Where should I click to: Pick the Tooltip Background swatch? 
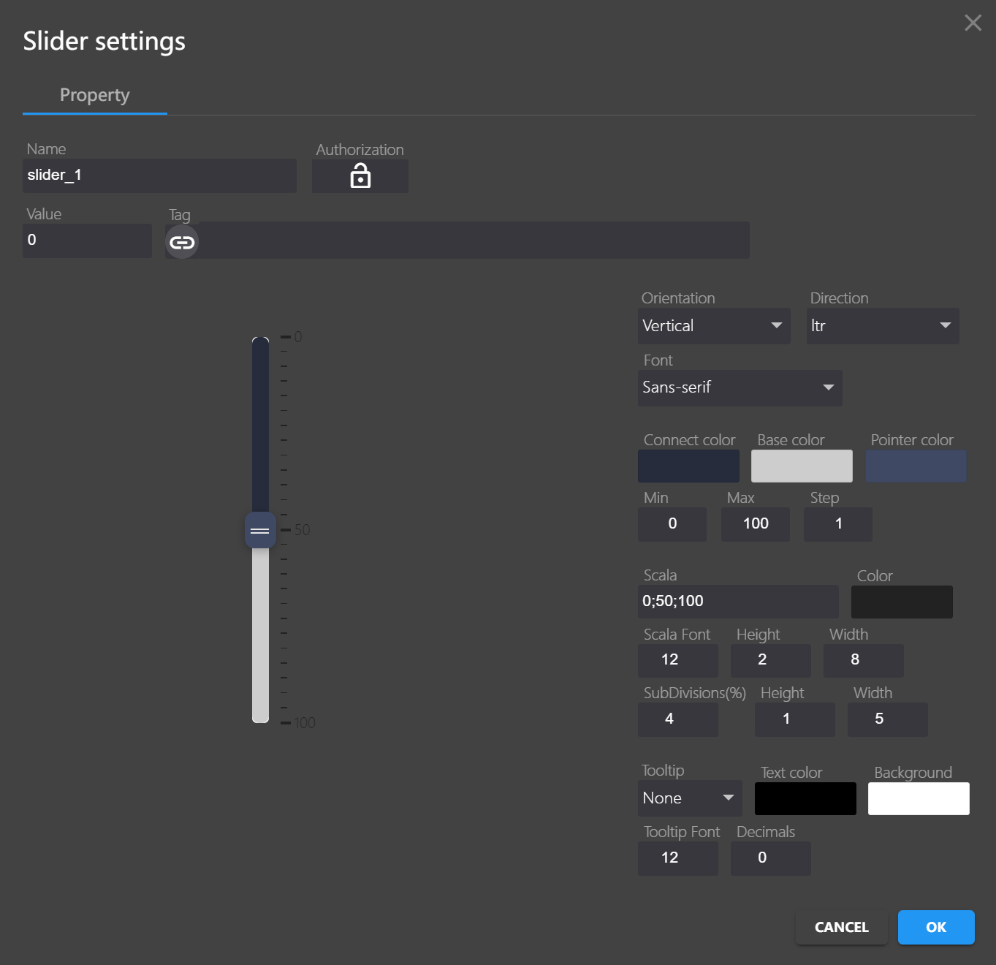pyautogui.click(x=919, y=798)
